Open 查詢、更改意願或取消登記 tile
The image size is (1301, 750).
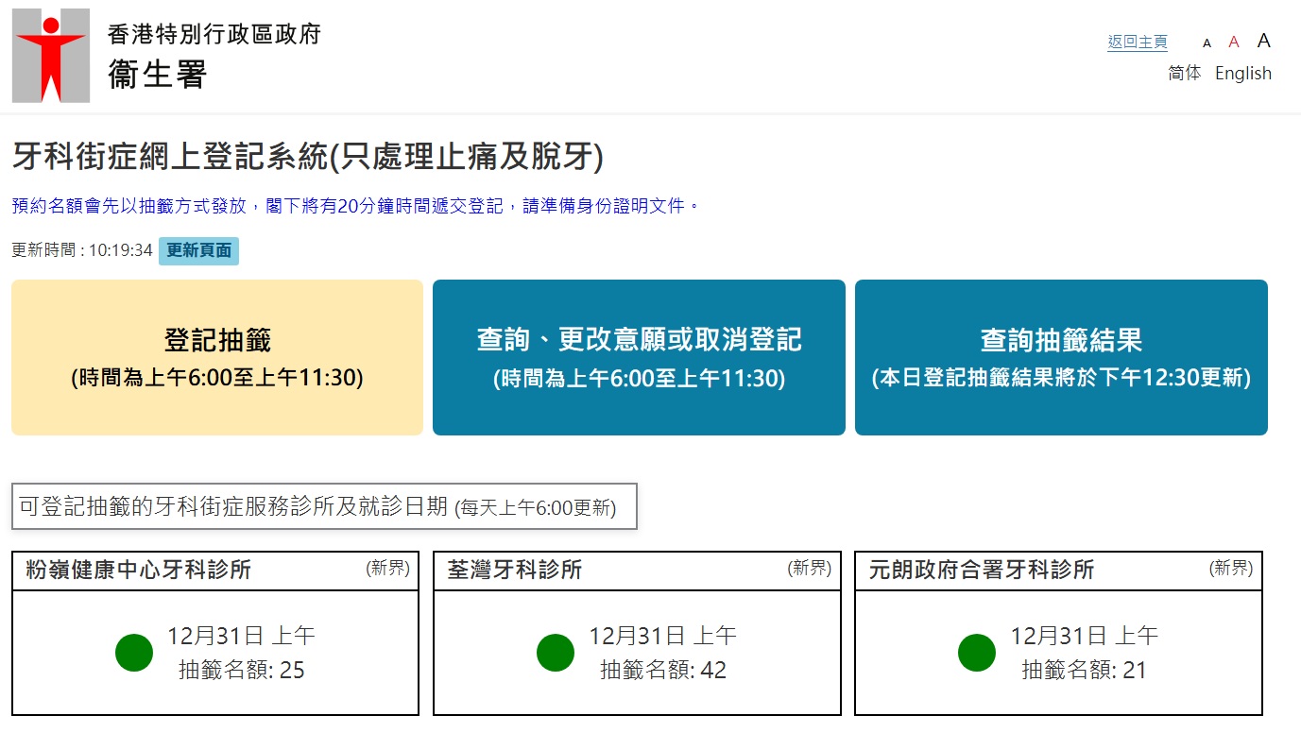click(639, 357)
